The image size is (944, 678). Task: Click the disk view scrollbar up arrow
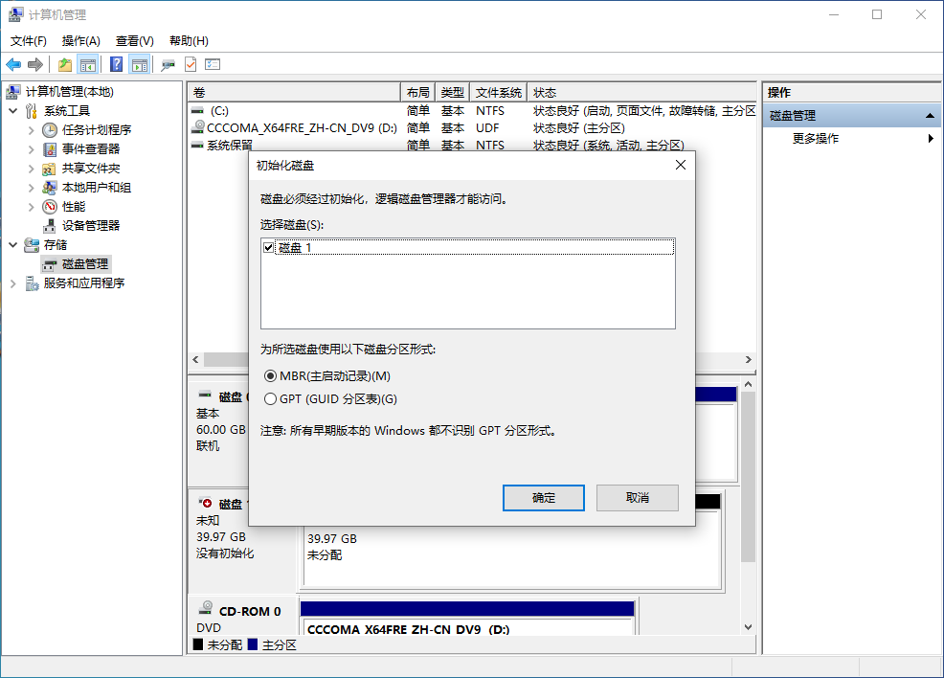tap(748, 384)
